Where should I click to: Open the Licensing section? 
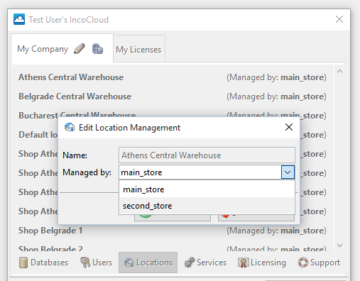pyautogui.click(x=262, y=263)
